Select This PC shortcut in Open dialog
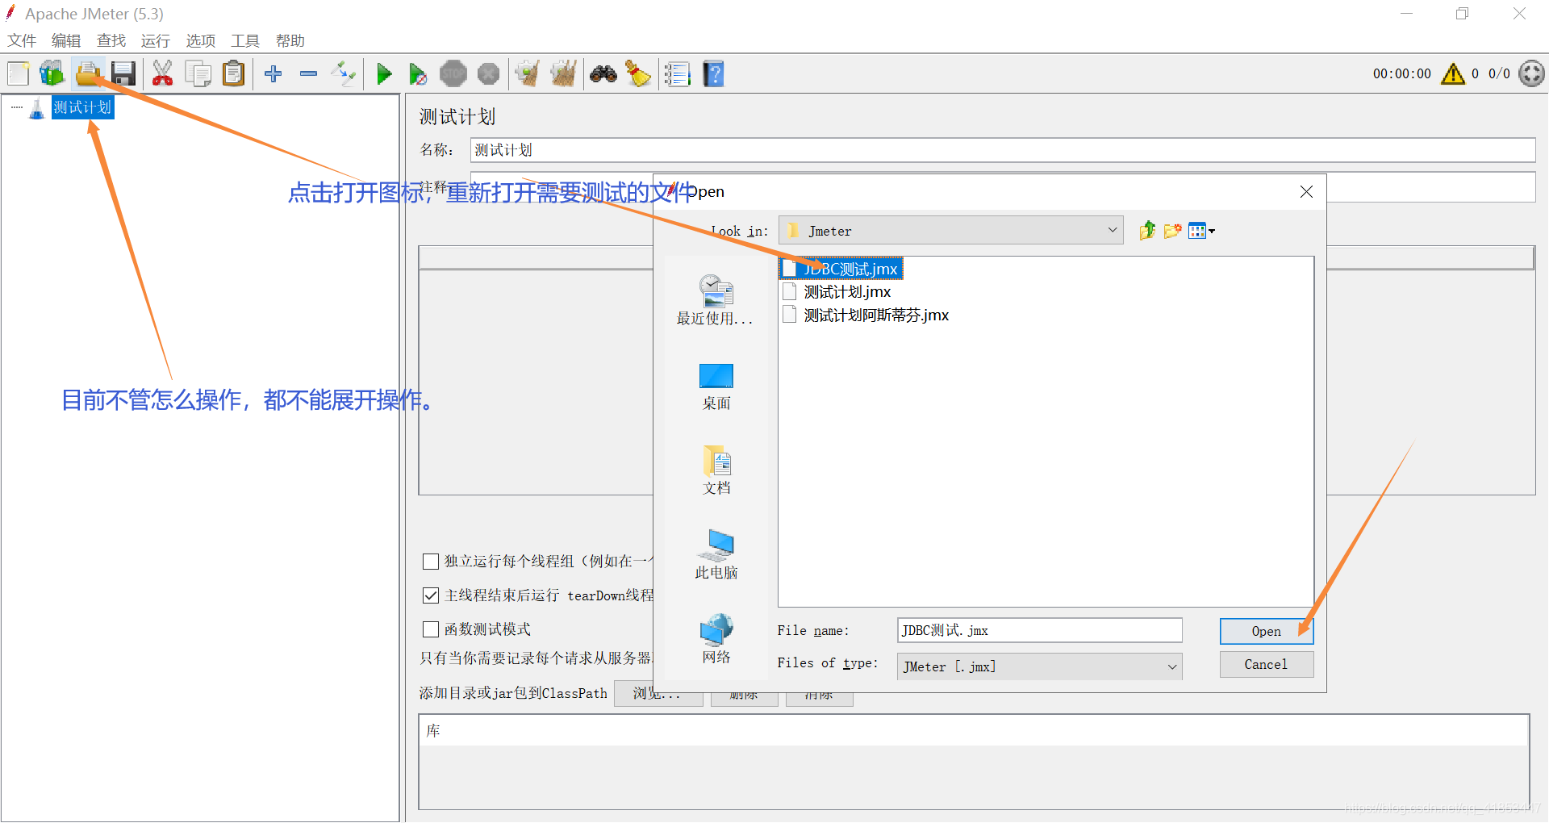Image resolution: width=1549 pixels, height=823 pixels. 716,554
